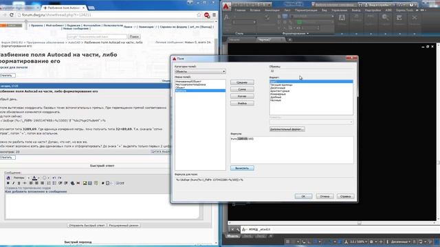Select Десятичные in the format list
Image resolution: width=440 pixels, height=247 pixels.
[x=278, y=88]
